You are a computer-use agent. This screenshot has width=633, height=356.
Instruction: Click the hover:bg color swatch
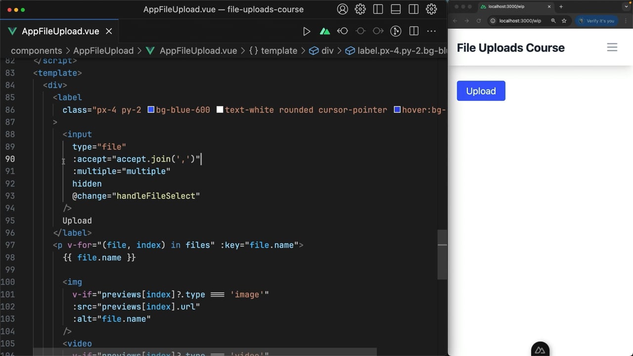pos(397,110)
